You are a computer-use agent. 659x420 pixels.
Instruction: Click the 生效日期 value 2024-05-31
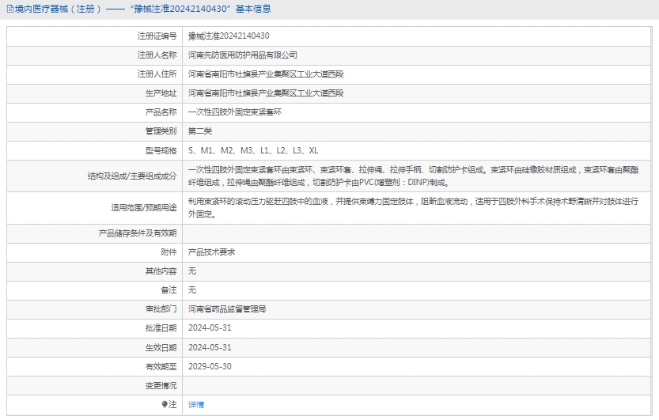click(x=210, y=346)
